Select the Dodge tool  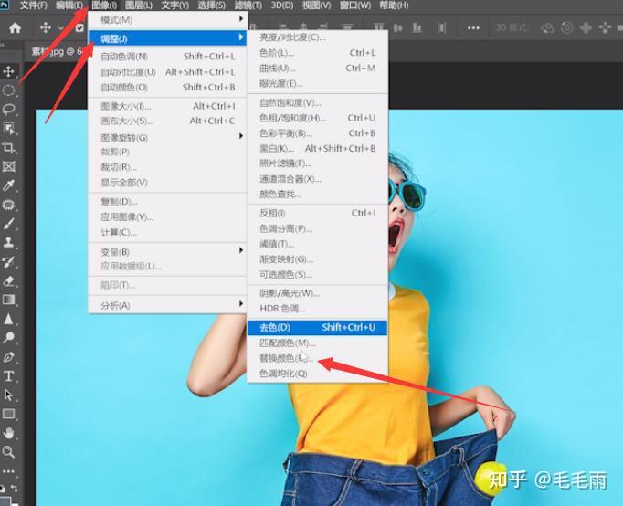pyautogui.click(x=9, y=338)
